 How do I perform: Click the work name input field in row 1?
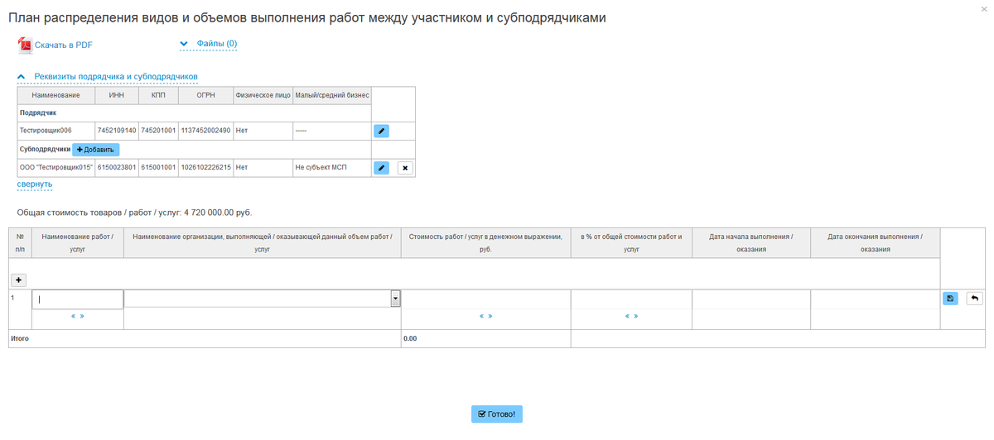77,299
